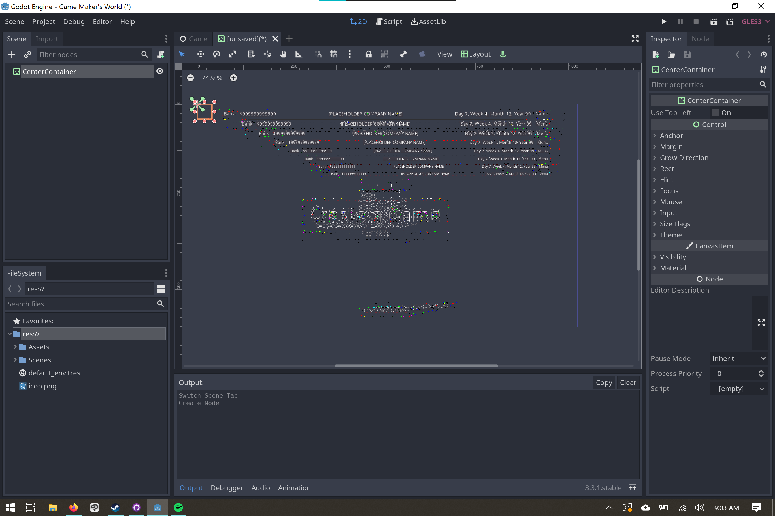Viewport: 775px width, 516px height.
Task: Select the Move Mode tool
Action: pyautogui.click(x=200, y=54)
